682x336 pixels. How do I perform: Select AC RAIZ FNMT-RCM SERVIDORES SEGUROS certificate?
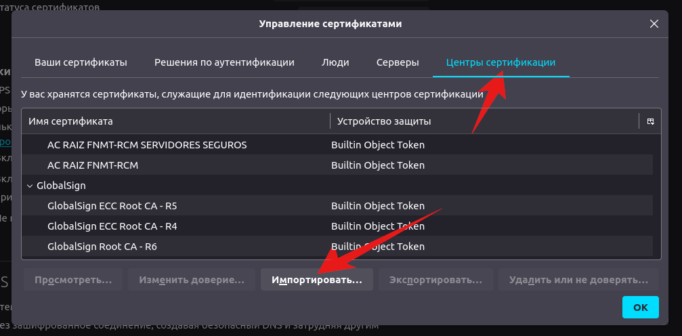pos(147,145)
